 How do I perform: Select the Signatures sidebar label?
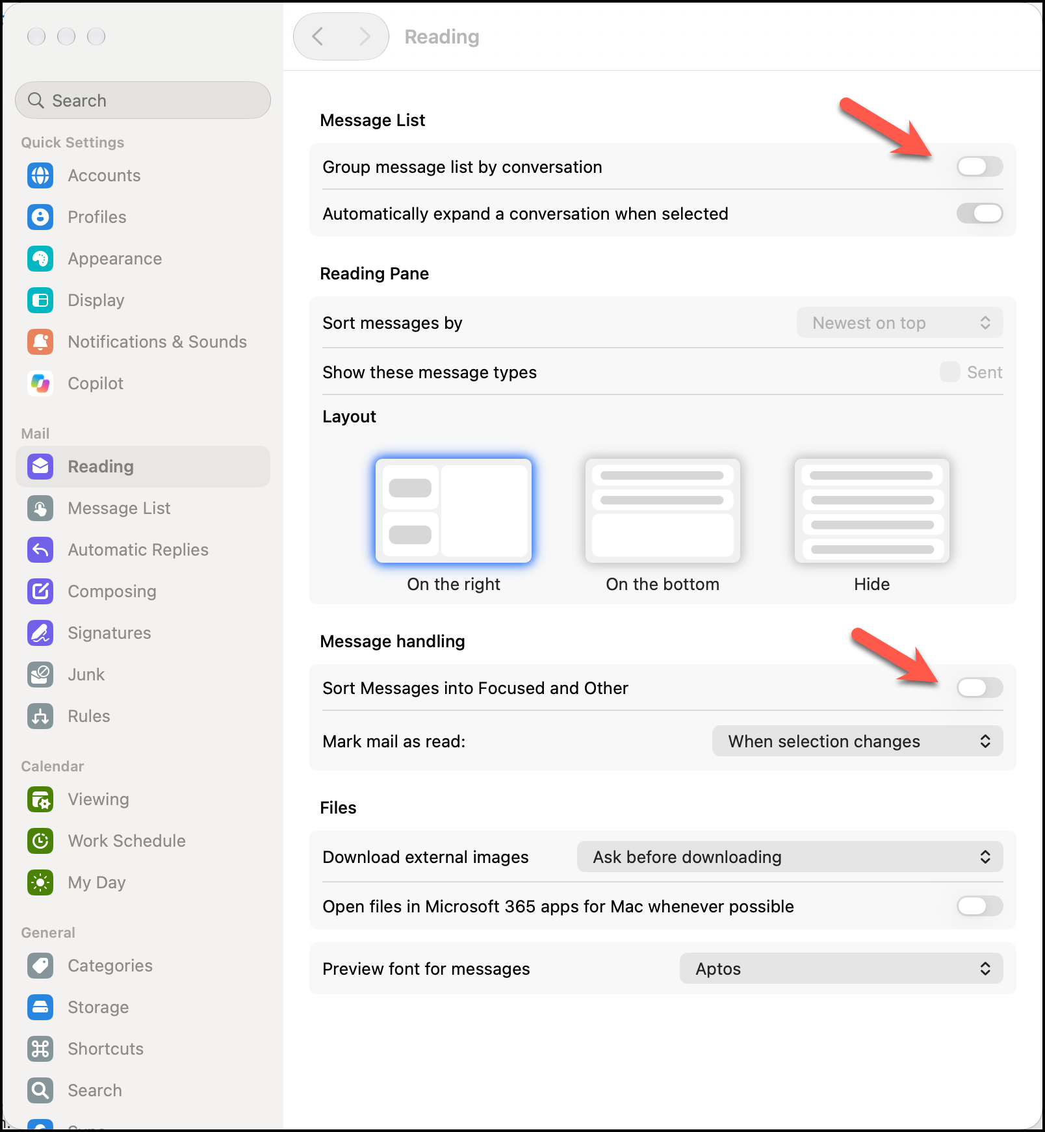click(x=109, y=633)
